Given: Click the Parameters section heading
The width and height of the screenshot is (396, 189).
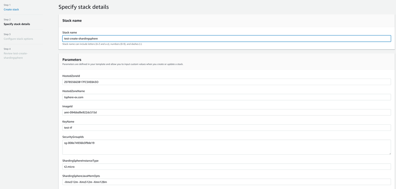Looking at the screenshot, I should (x=72, y=60).
